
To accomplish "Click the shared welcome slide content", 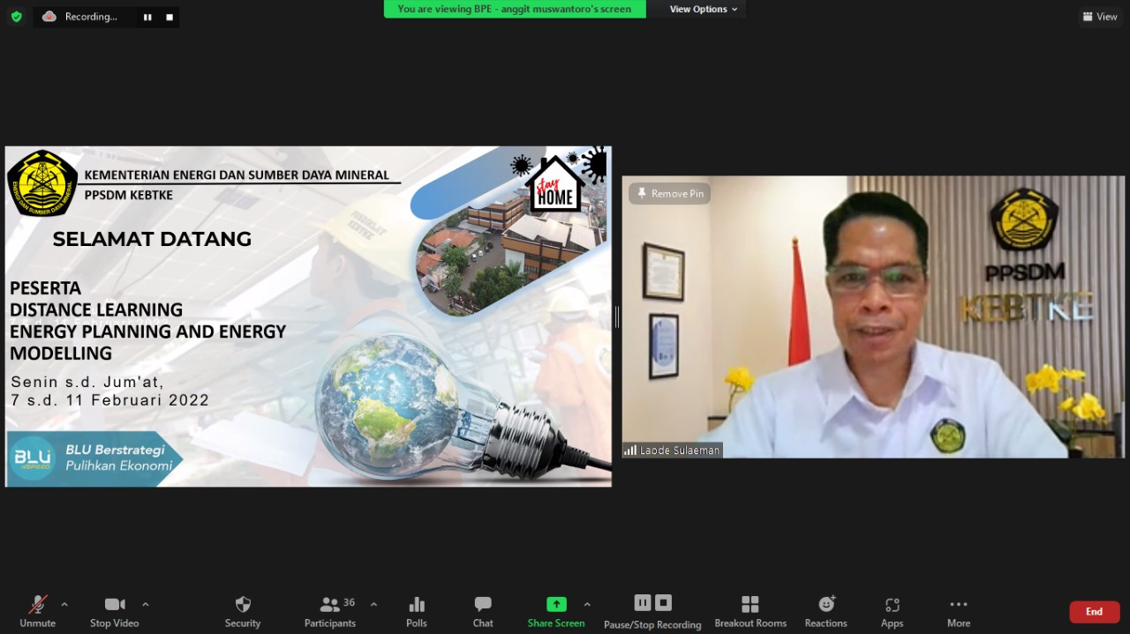I will pos(308,317).
